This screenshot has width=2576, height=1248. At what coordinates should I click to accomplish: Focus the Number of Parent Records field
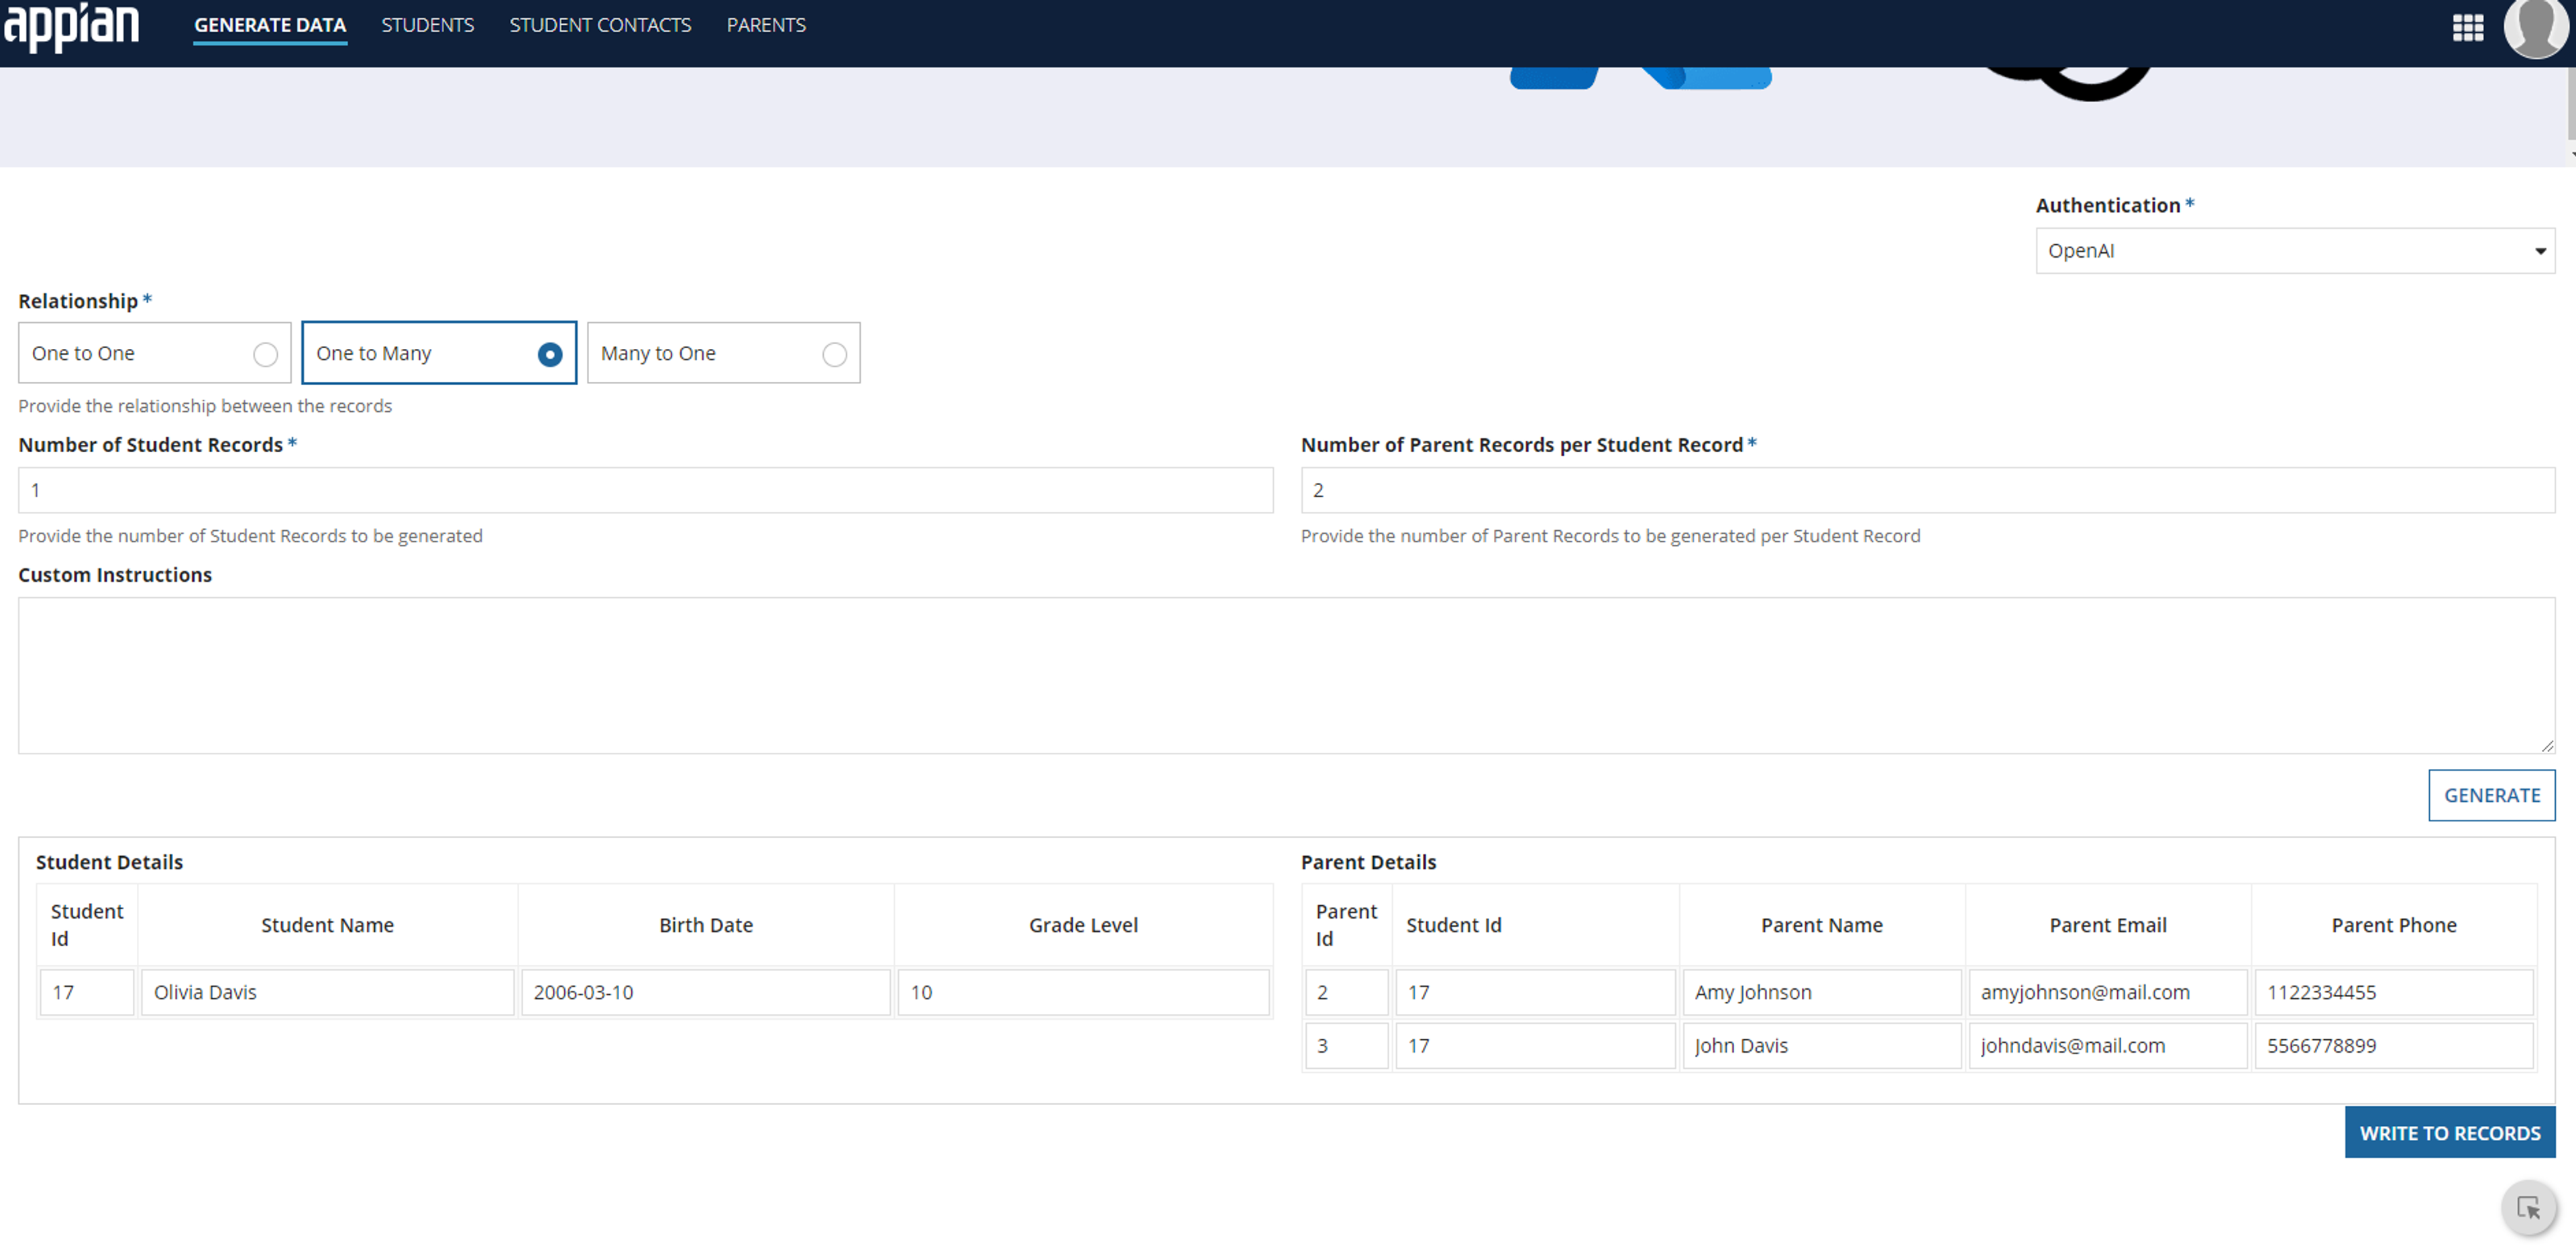[1927, 490]
